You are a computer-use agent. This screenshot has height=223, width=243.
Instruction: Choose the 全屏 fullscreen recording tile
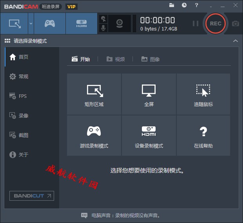pos(149,94)
